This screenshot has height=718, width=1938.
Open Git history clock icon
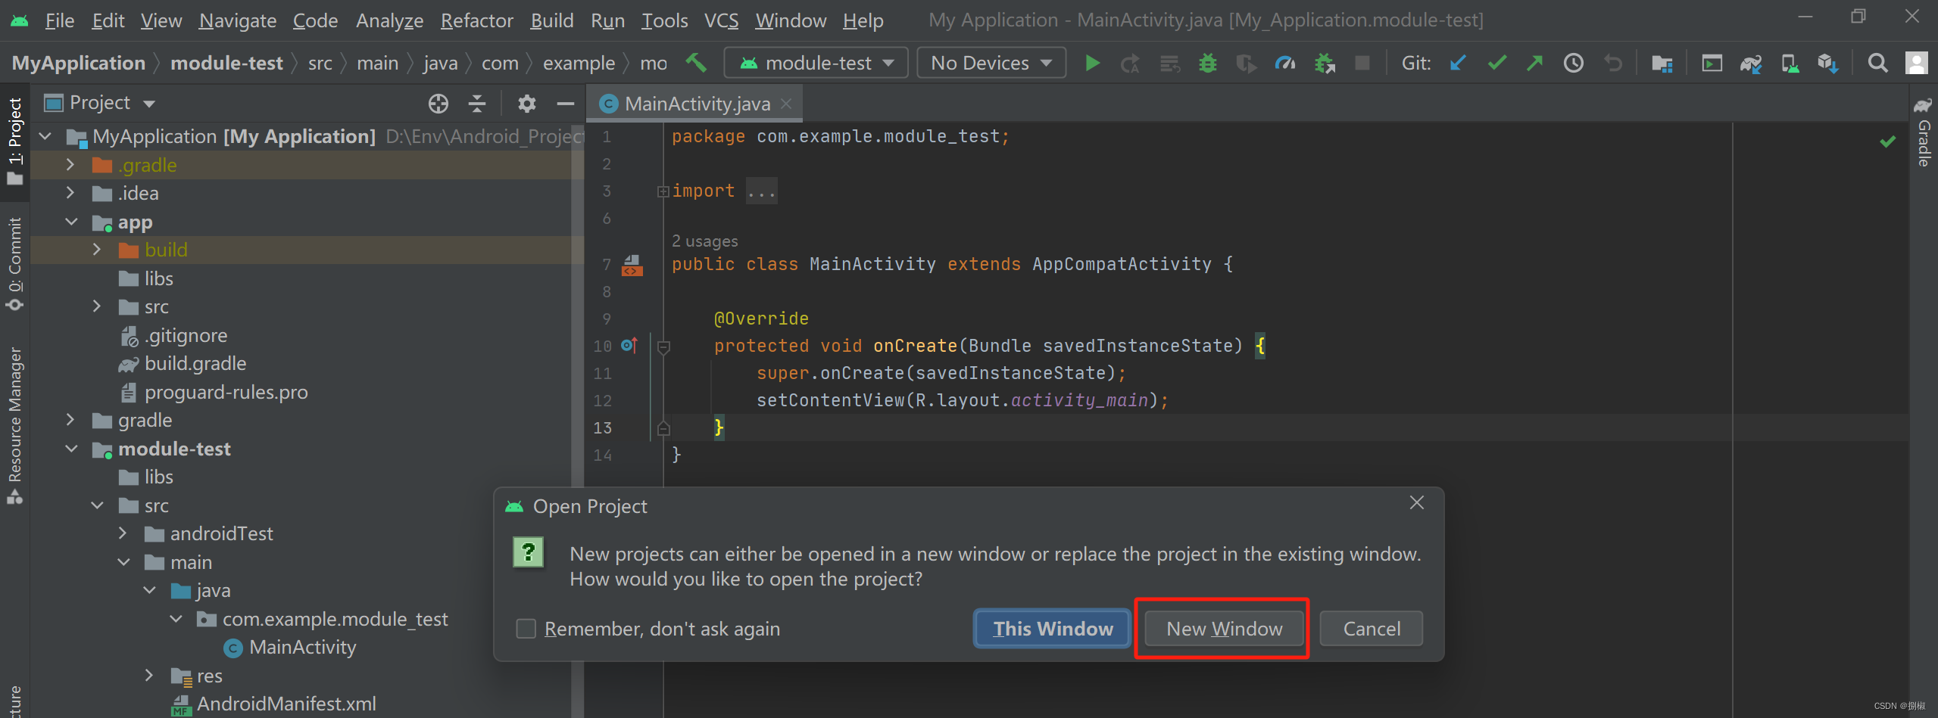pos(1574,63)
